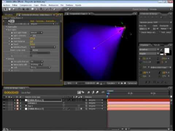Open the Archivo menu
Screen dimensions: 175x131
(x=7, y=5)
